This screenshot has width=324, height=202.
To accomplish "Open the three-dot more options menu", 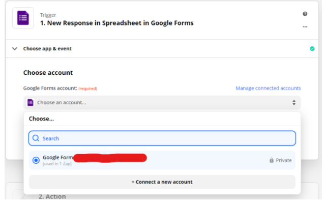I will click(x=305, y=27).
